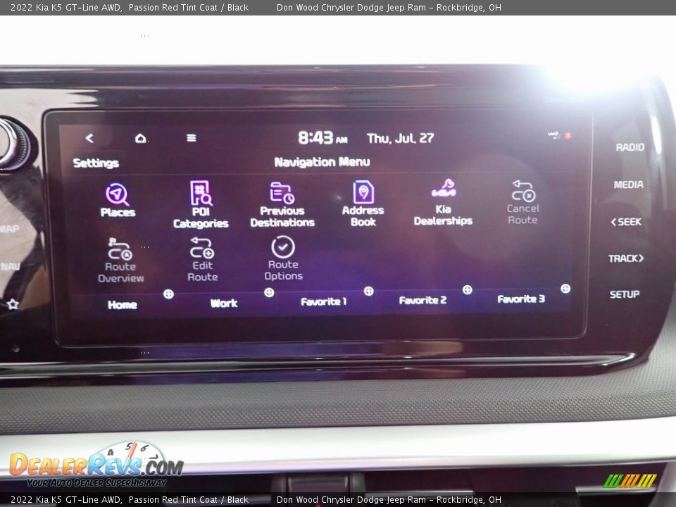Open Route Overview
Image resolution: width=676 pixels, height=507 pixels.
click(120, 248)
